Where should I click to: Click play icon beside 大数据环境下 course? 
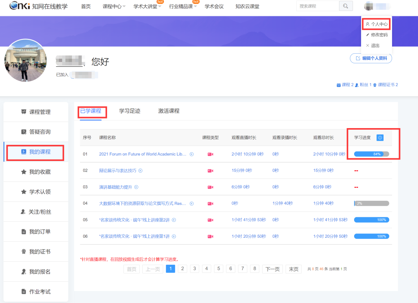[x=192, y=203]
